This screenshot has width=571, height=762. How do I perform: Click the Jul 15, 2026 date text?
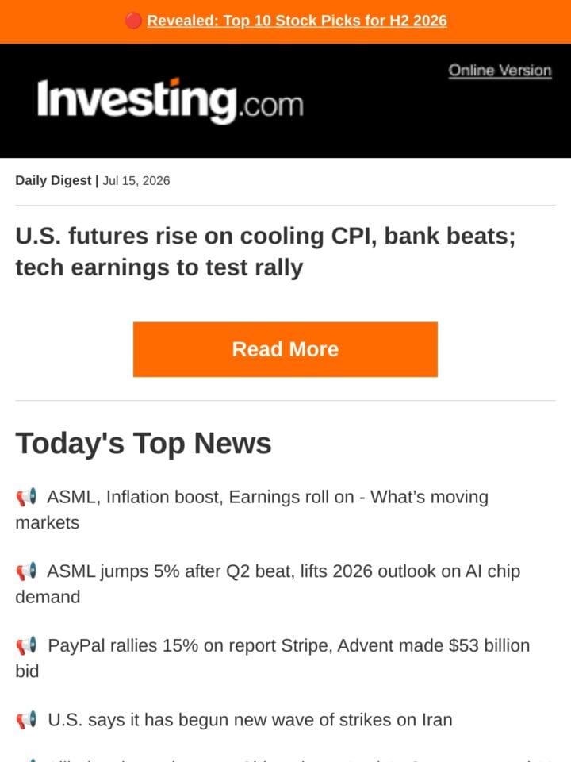136,181
